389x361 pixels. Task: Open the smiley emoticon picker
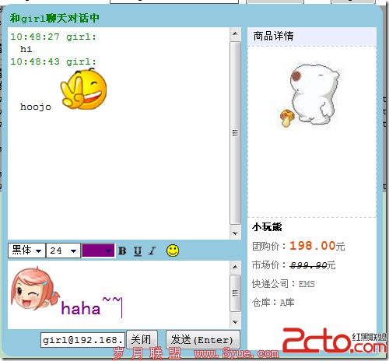[x=173, y=251]
